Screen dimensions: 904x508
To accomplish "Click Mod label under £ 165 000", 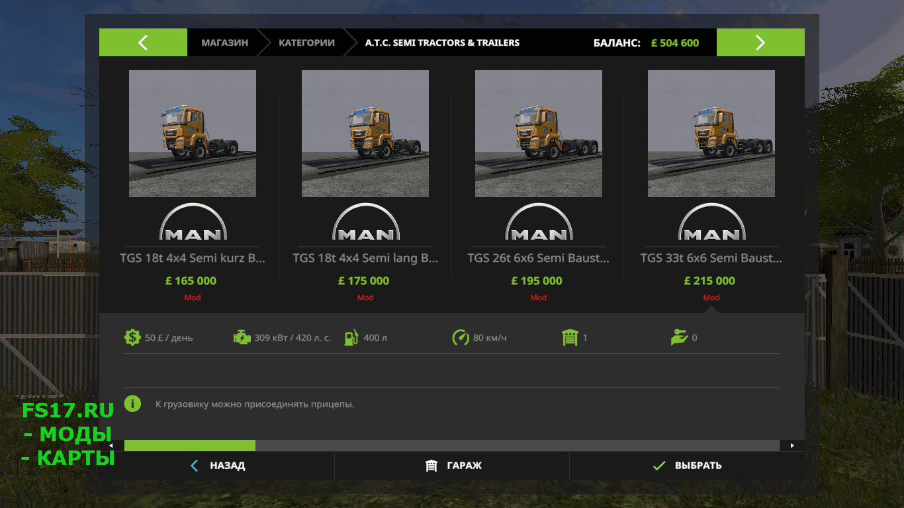I will pyautogui.click(x=193, y=298).
